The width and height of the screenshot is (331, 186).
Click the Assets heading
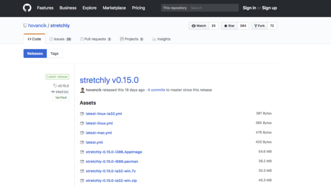[x=88, y=103]
